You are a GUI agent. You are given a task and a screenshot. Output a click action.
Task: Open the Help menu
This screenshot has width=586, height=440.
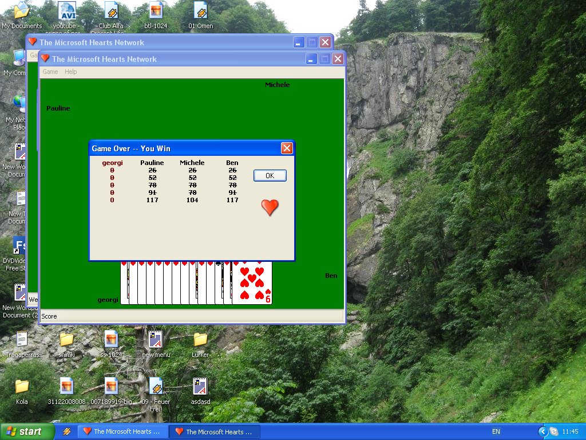click(x=70, y=72)
